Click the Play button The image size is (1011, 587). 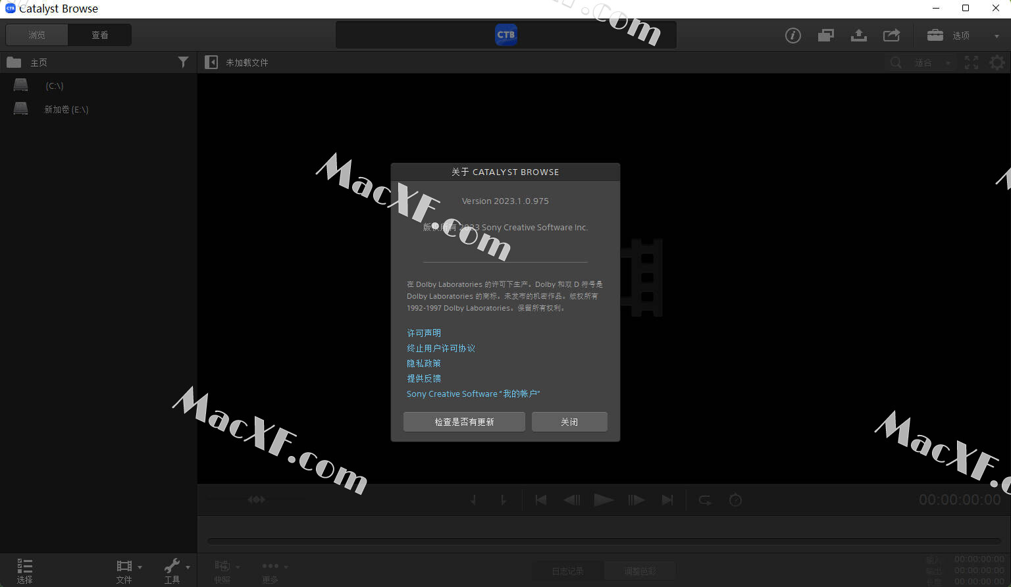tap(604, 500)
